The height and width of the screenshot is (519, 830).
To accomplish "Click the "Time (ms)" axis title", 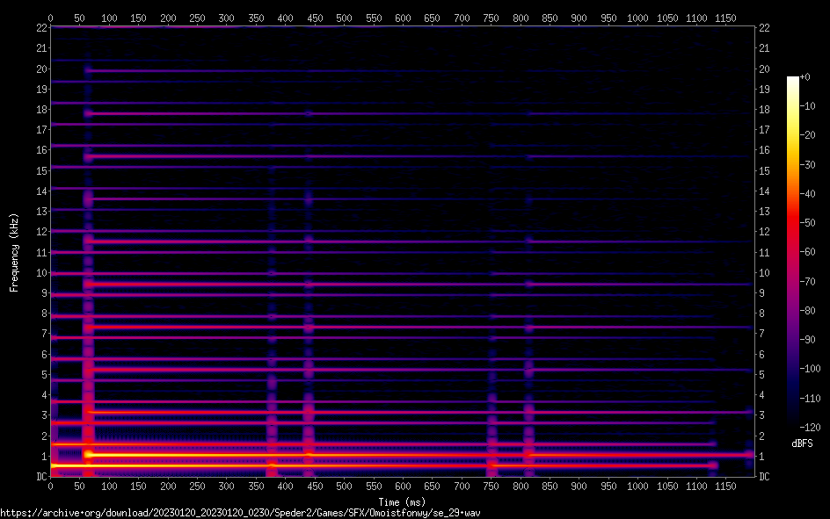I will [x=401, y=501].
